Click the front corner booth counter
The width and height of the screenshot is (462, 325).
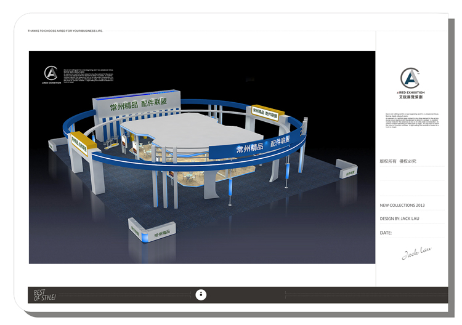pos(152,231)
